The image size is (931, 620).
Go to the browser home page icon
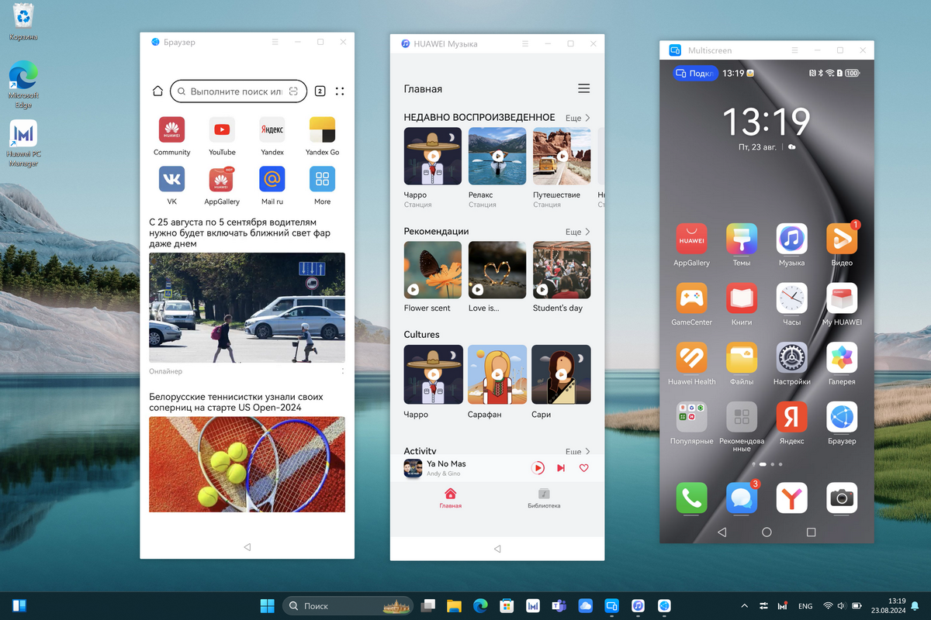(157, 91)
